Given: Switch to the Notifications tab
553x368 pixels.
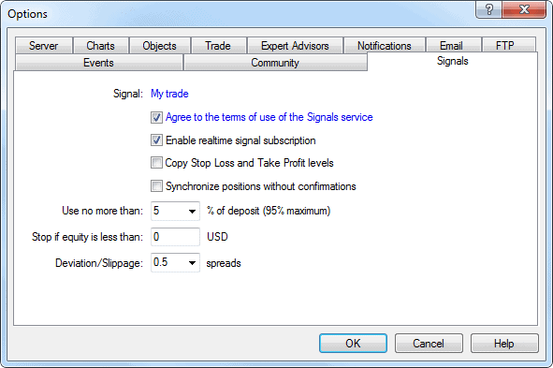Looking at the screenshot, I should 385,46.
